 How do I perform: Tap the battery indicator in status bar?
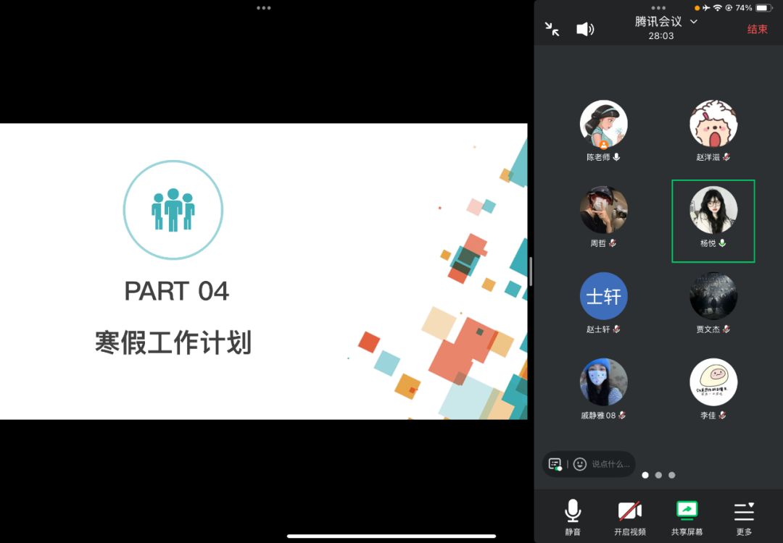coord(764,8)
